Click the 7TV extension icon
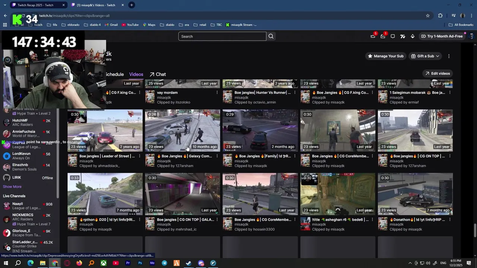The width and height of the screenshot is (477, 268). [x=402, y=36]
